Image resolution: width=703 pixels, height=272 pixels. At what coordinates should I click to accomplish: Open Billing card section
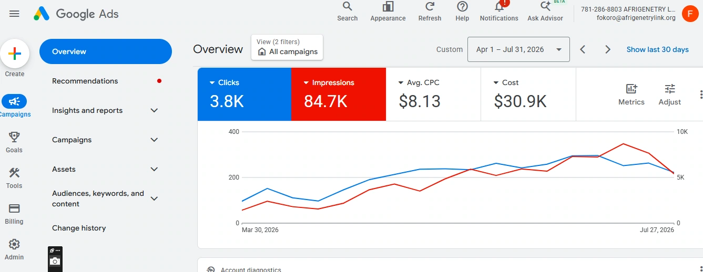[x=14, y=214]
